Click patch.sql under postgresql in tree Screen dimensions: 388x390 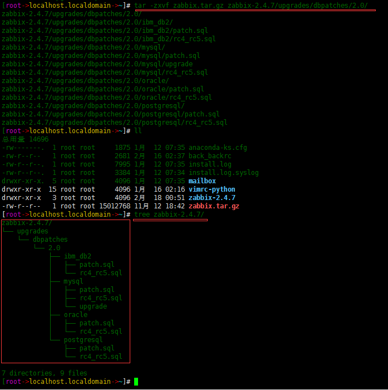point(97,348)
